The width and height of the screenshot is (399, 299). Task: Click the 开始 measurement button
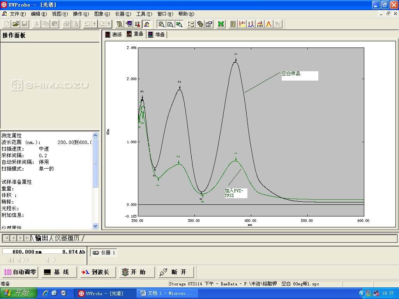[135, 272]
